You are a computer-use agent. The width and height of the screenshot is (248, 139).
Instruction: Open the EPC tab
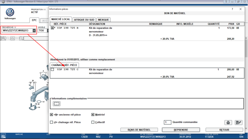point(34,20)
